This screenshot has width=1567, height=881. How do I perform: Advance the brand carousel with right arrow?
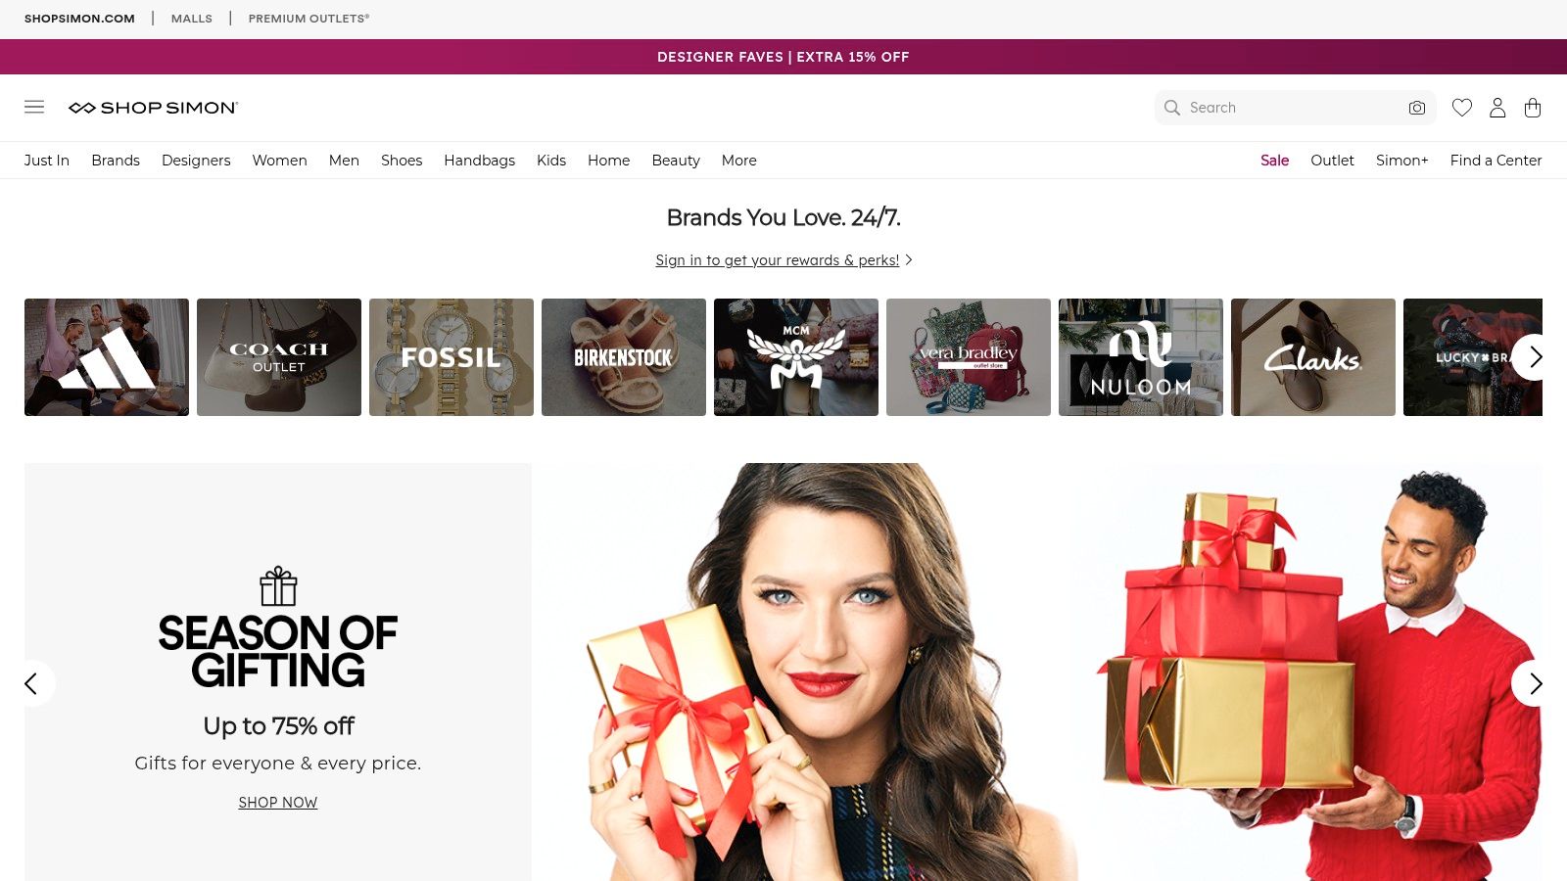click(1534, 357)
